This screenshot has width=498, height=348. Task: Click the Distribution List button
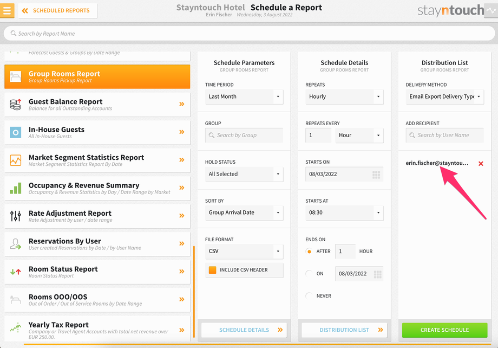coord(344,330)
